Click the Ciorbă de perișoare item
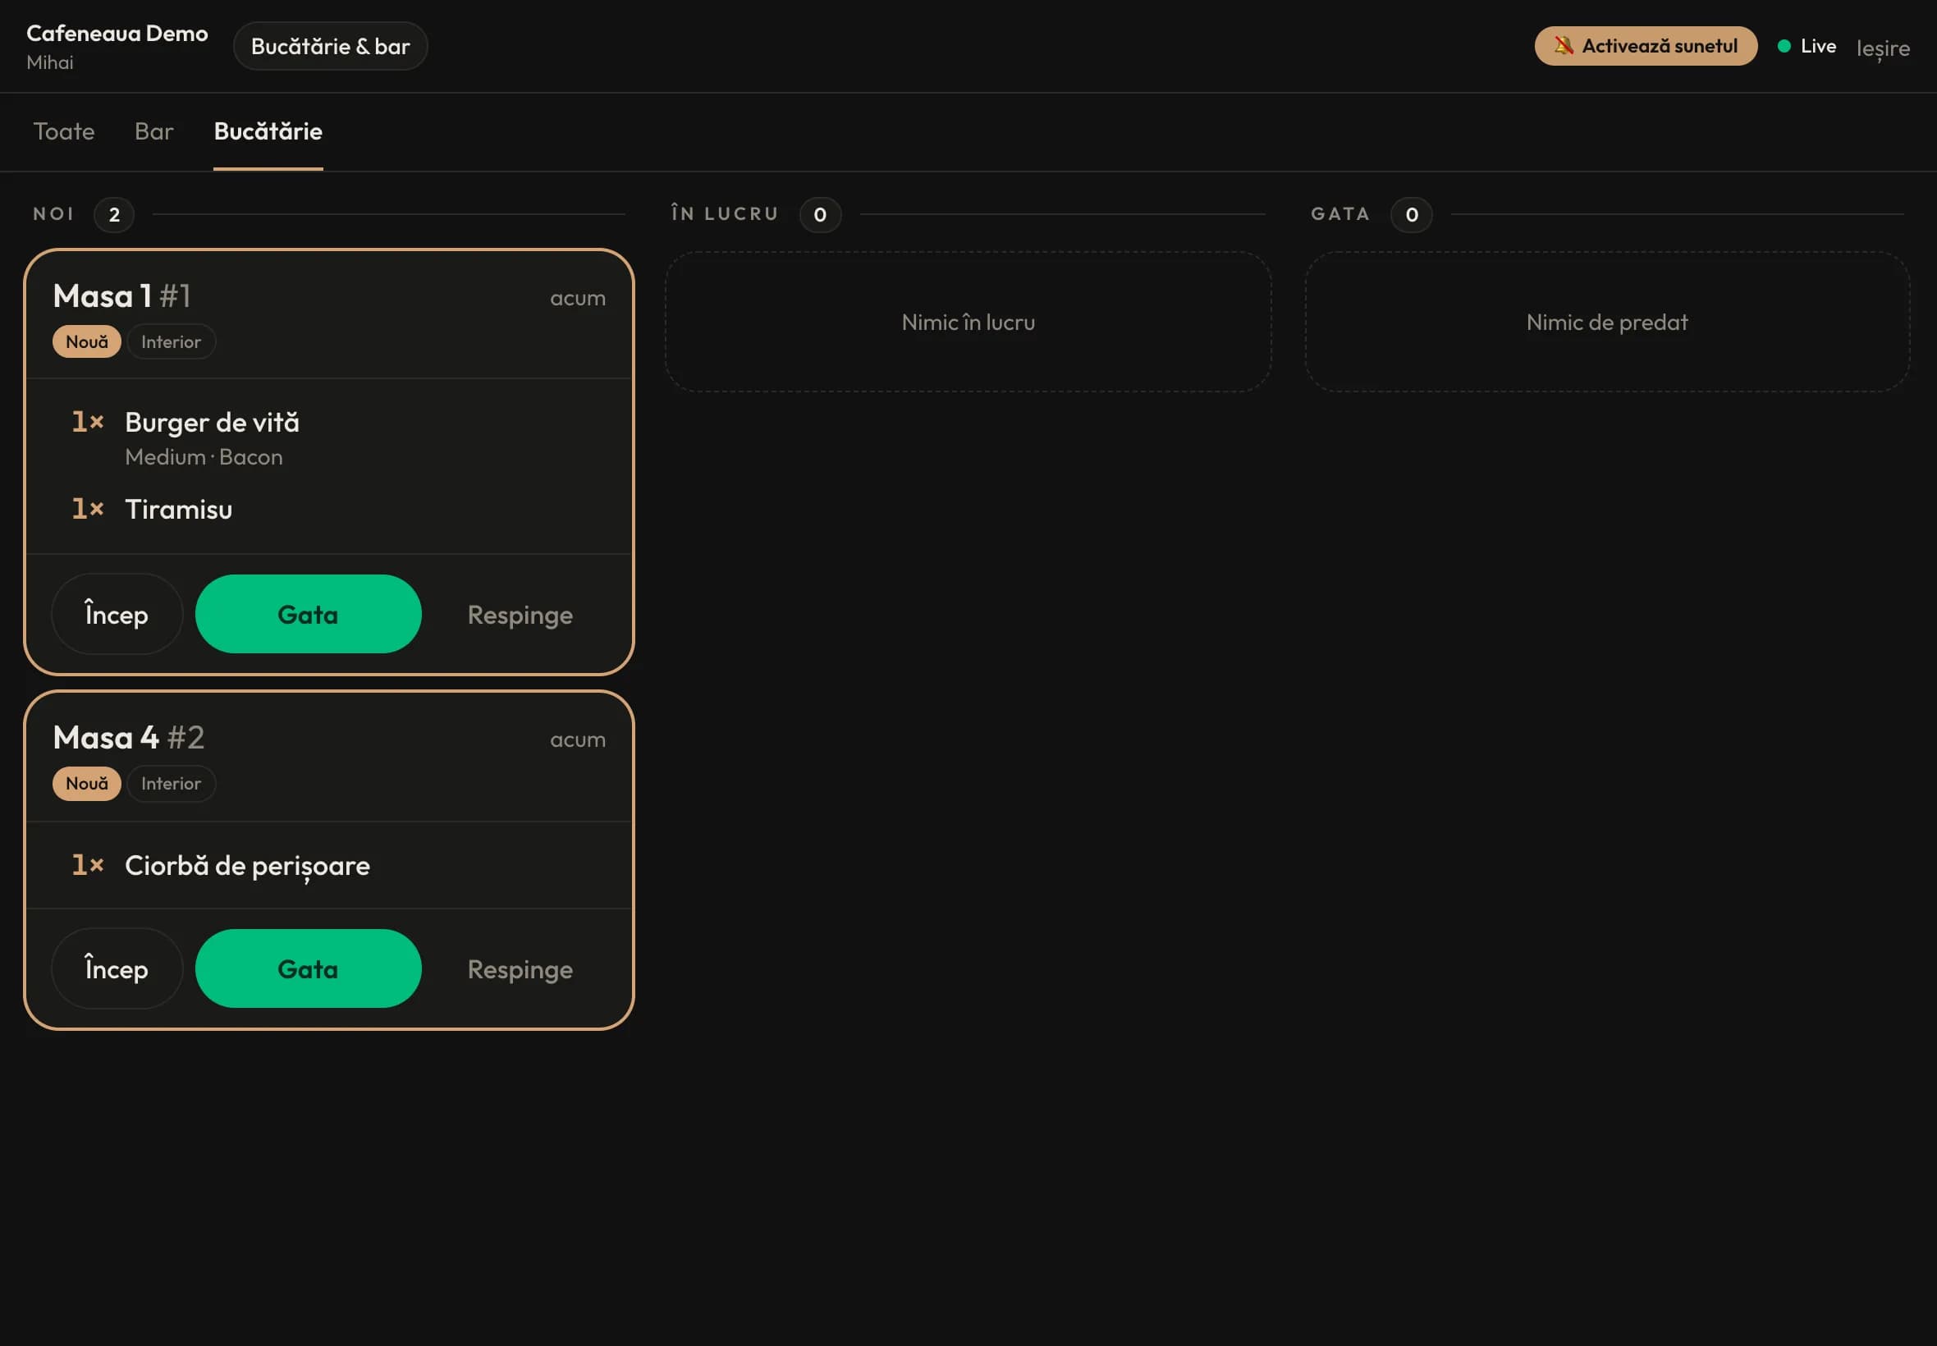Screen dimensions: 1937x1346 point(248,866)
